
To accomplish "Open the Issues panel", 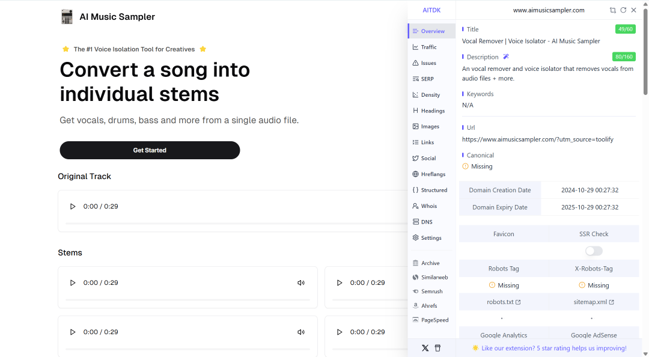I will [430, 63].
